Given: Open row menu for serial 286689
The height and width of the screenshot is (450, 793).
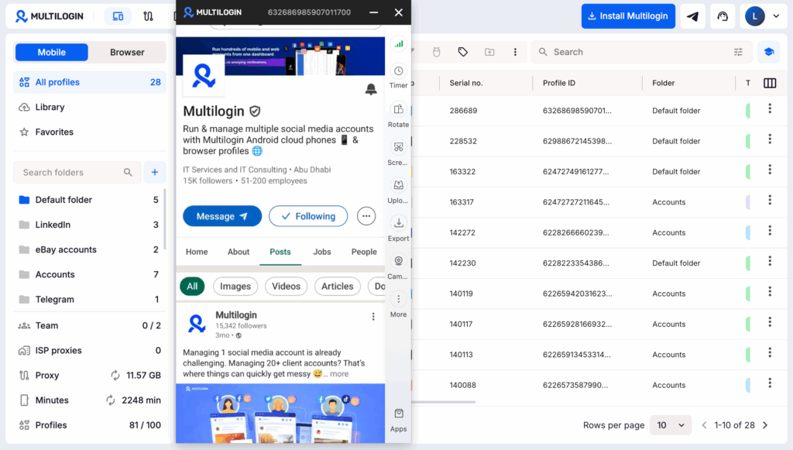Looking at the screenshot, I should click(770, 108).
